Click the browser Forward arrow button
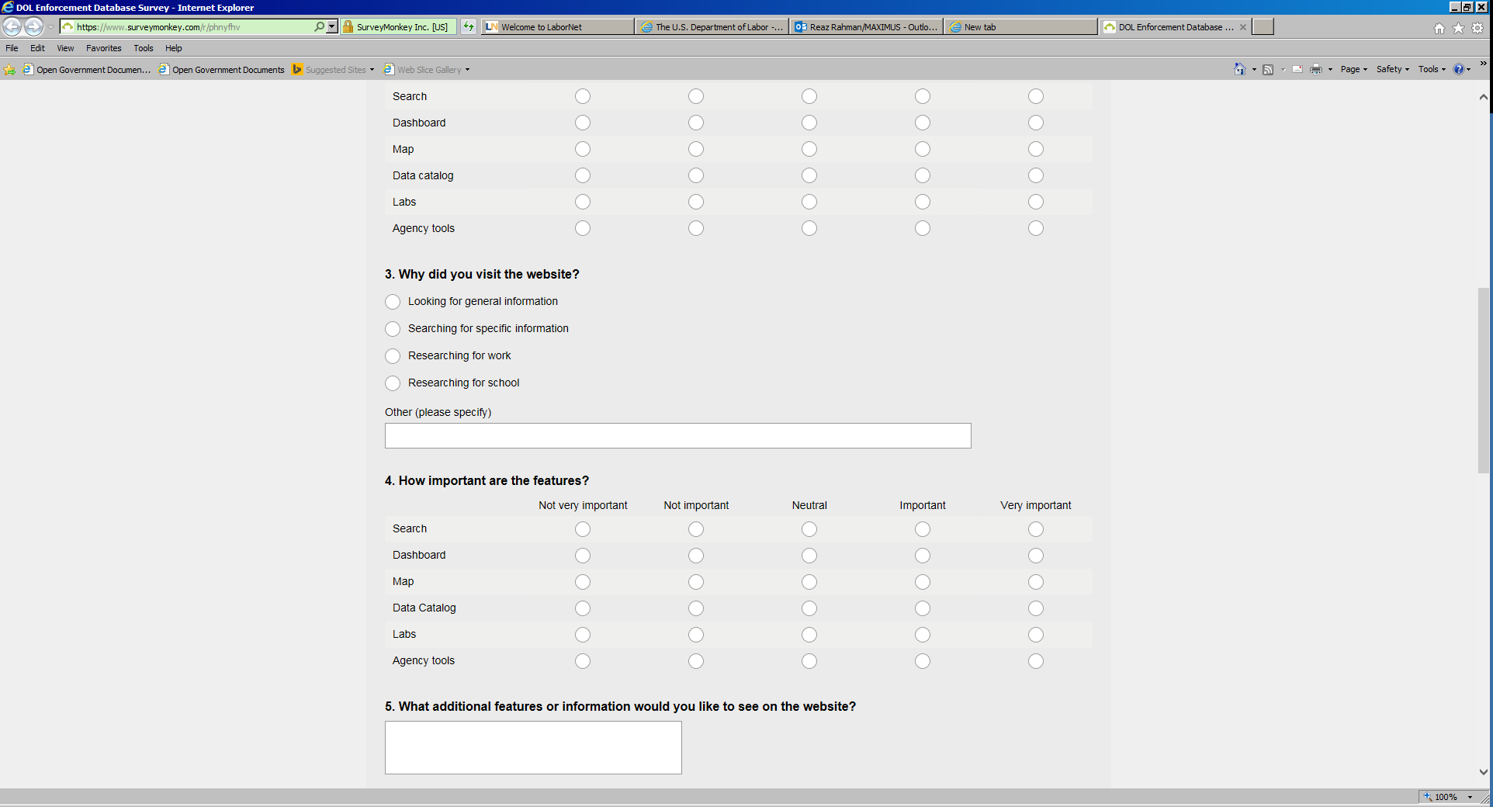 pos(34,26)
